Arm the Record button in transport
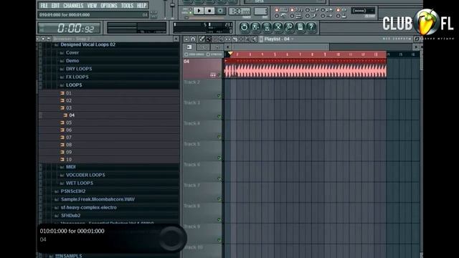Screen dimensions: 459x258 220,11
